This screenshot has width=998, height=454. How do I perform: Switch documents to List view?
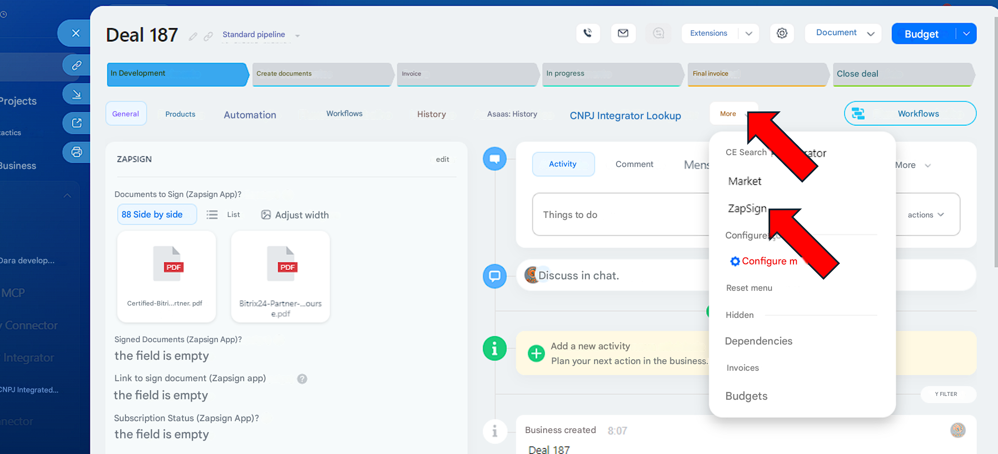(x=224, y=215)
